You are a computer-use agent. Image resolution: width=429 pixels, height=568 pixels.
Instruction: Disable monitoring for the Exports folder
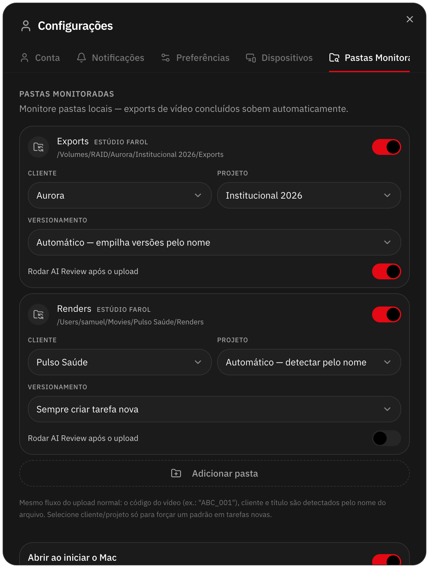point(387,147)
